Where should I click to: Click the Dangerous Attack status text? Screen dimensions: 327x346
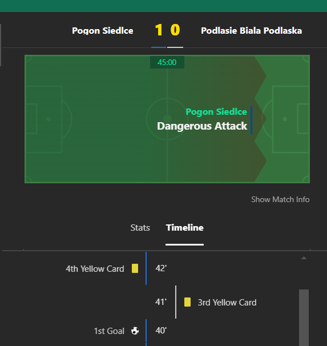coord(202,126)
